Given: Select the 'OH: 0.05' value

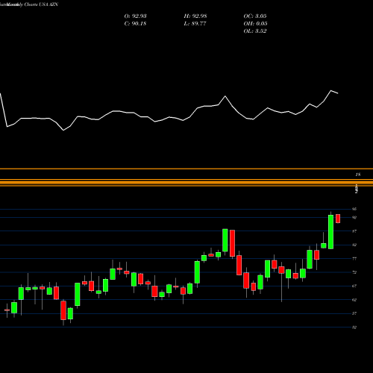Looking at the screenshot, I should click(x=255, y=24).
